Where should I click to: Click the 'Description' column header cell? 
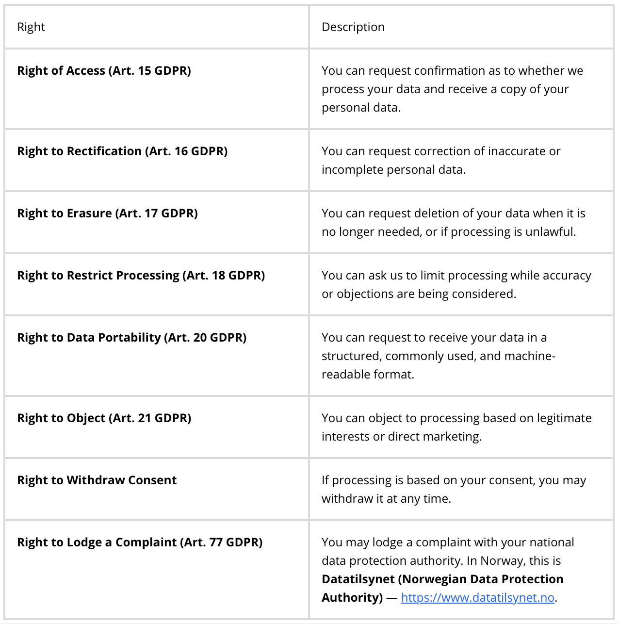point(461,27)
